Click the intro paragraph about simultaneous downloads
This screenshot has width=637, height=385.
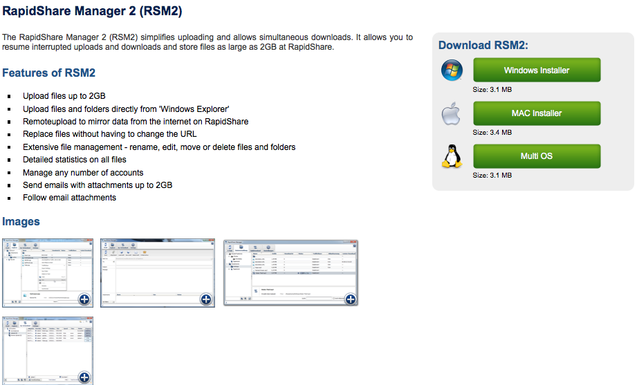tap(207, 42)
